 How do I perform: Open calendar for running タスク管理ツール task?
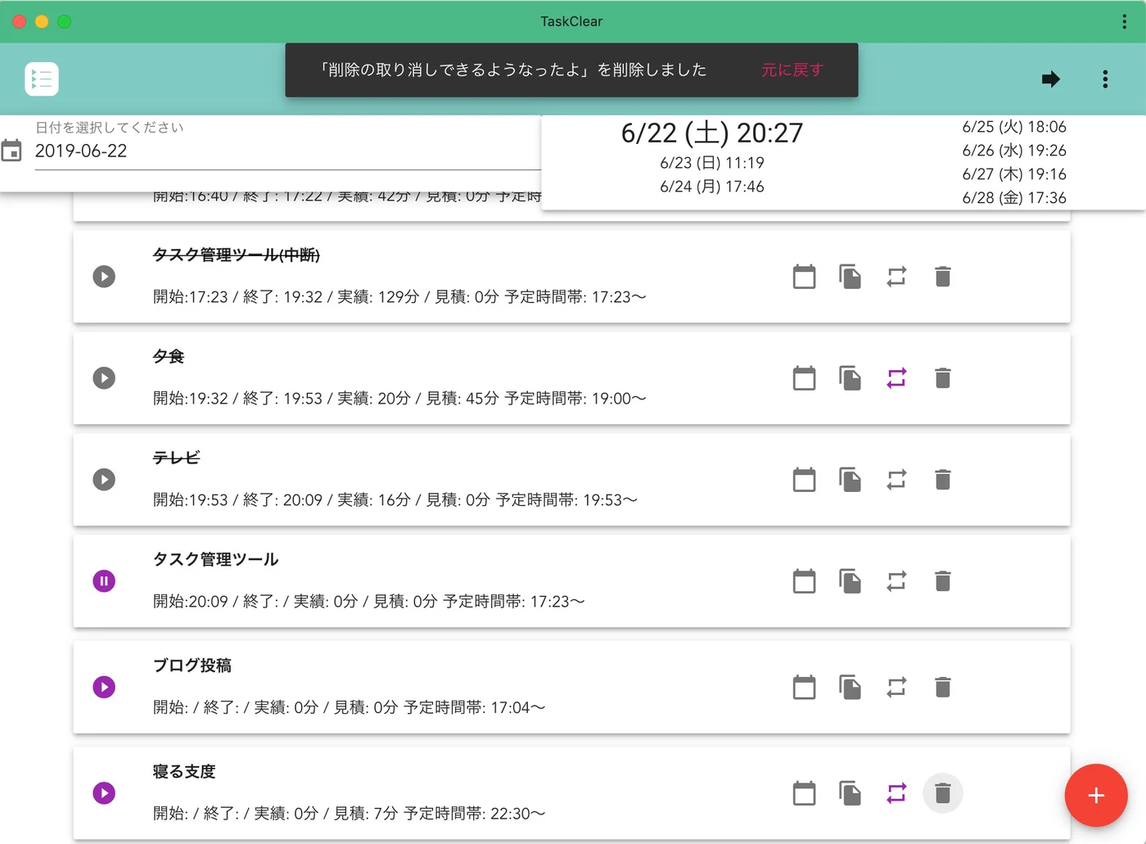coord(805,581)
